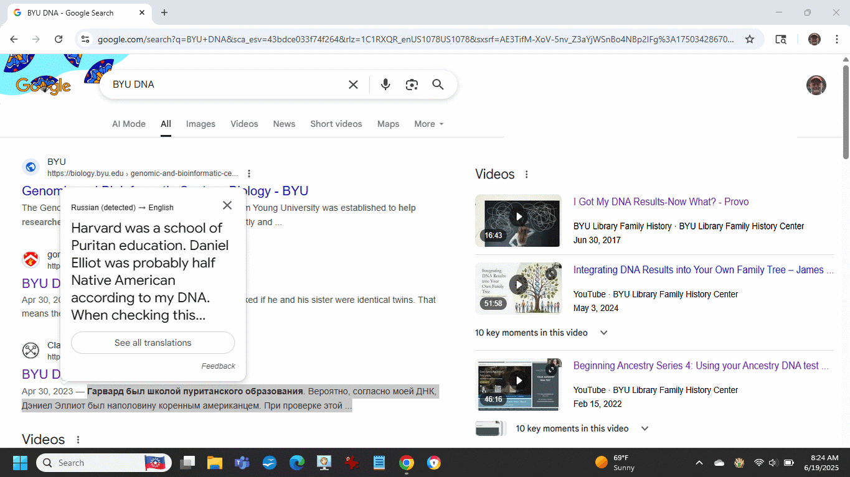Image resolution: width=850 pixels, height=477 pixels.
Task: Switch to Videos search tab
Action: [x=244, y=124]
